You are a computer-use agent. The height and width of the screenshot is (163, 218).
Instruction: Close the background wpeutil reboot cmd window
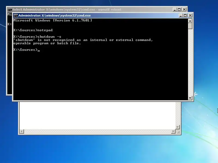click(184, 10)
